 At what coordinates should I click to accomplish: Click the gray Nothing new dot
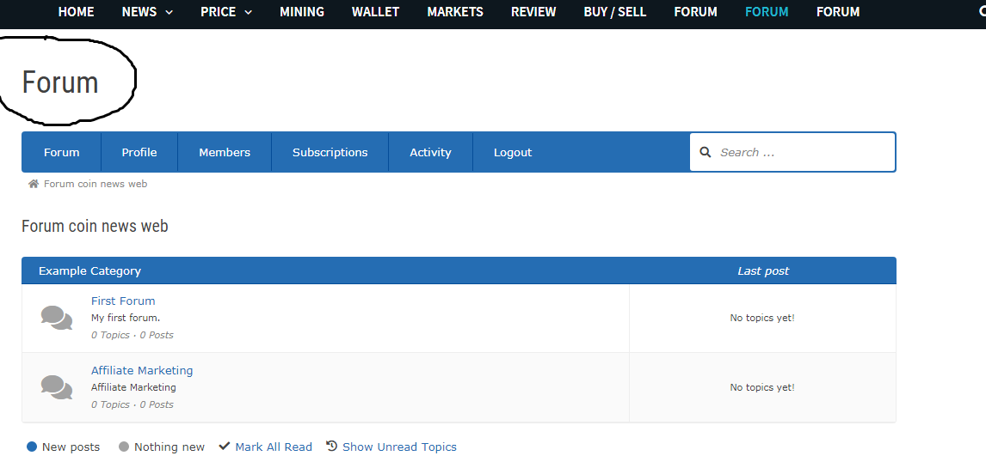click(x=124, y=447)
